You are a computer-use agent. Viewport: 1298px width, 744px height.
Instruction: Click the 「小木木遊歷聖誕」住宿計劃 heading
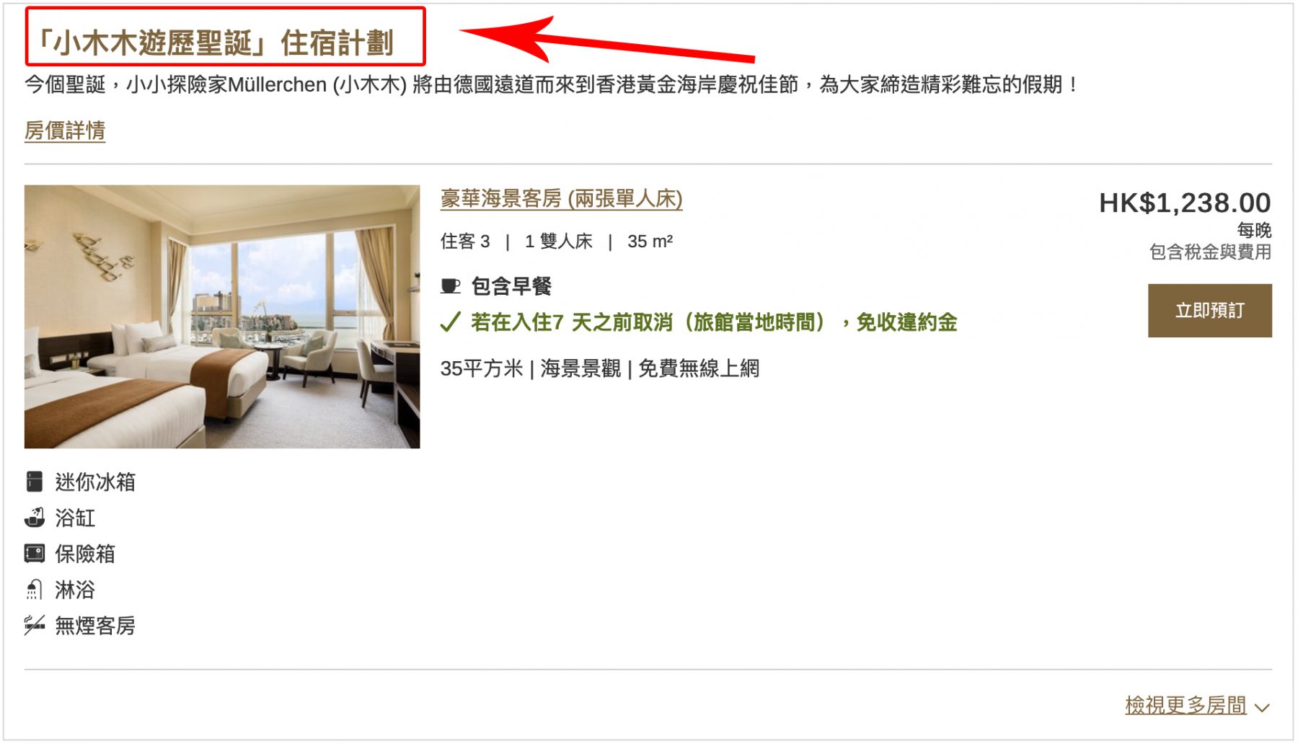(x=215, y=43)
